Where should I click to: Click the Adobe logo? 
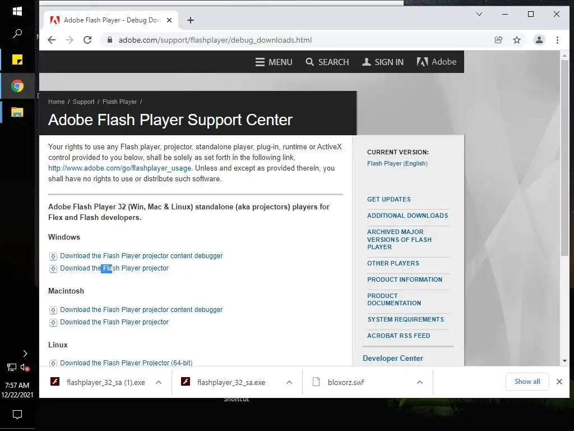(436, 62)
